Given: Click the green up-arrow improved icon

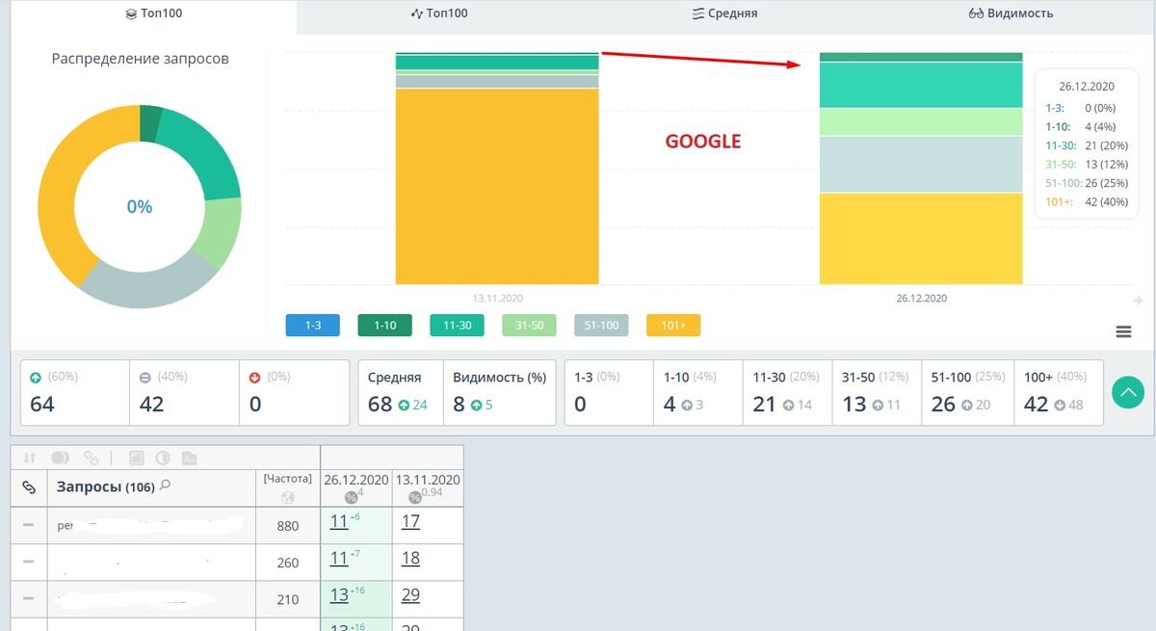Looking at the screenshot, I should click(36, 377).
